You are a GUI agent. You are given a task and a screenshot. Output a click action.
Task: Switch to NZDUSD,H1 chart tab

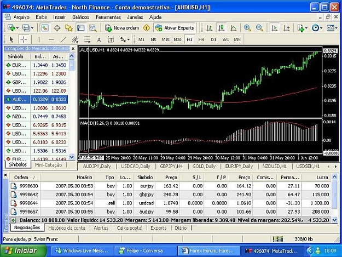(274, 167)
